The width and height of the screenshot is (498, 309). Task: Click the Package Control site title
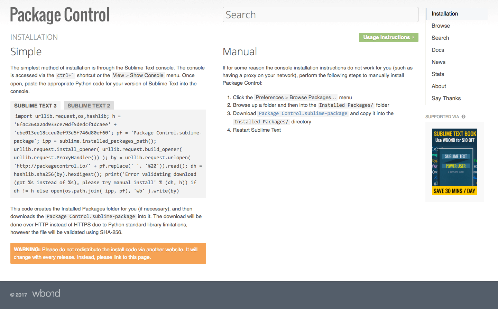point(60,15)
